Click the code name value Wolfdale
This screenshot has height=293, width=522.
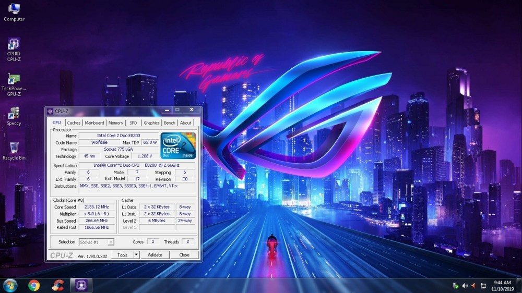100,142
